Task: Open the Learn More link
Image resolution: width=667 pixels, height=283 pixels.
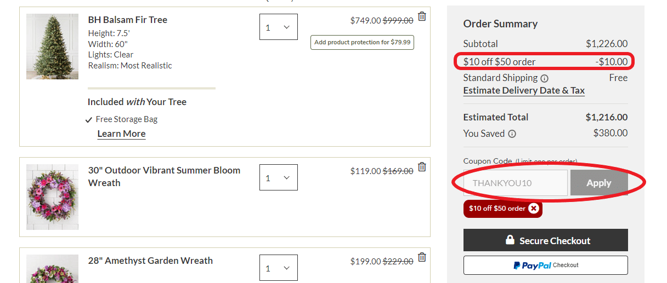Action: 121,134
